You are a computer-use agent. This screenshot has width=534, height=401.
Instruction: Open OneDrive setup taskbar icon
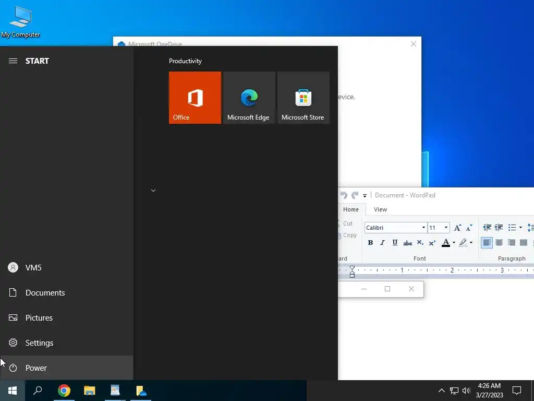coord(141,391)
